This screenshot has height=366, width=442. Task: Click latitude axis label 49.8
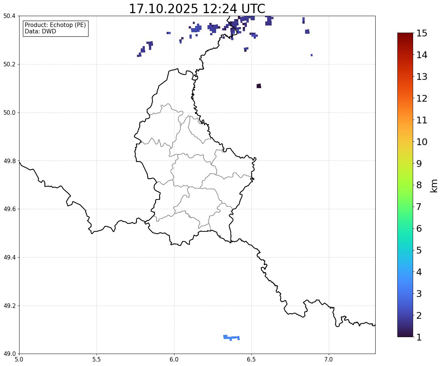9,161
